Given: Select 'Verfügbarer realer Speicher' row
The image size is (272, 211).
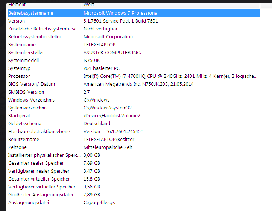Looking at the screenshot, I should point(134,171).
